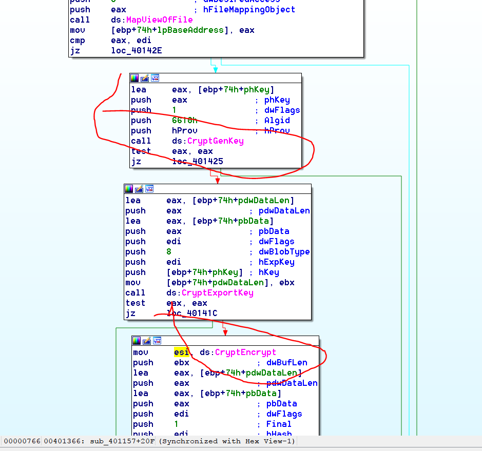Click the loc_40141C jump target
Viewport: 482px width, 451px height.
click(192, 313)
